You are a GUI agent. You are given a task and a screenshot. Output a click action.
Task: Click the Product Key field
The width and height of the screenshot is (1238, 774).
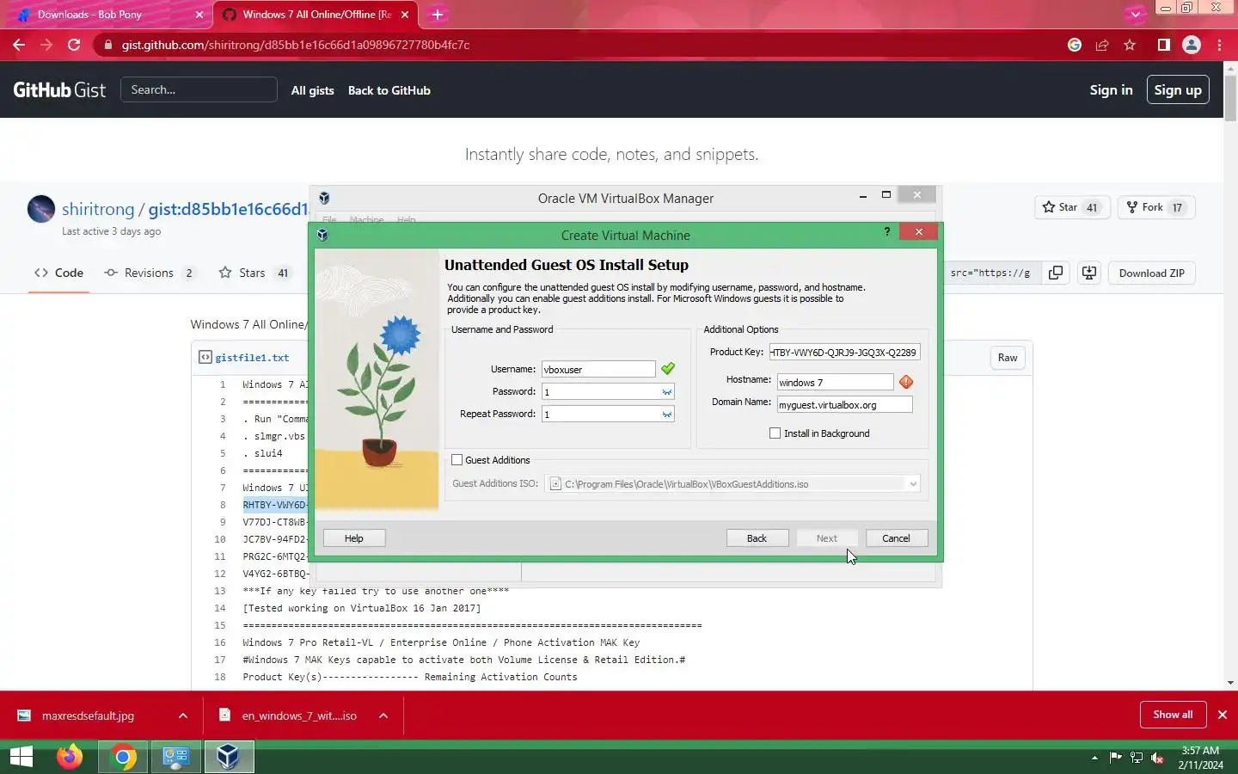point(844,352)
